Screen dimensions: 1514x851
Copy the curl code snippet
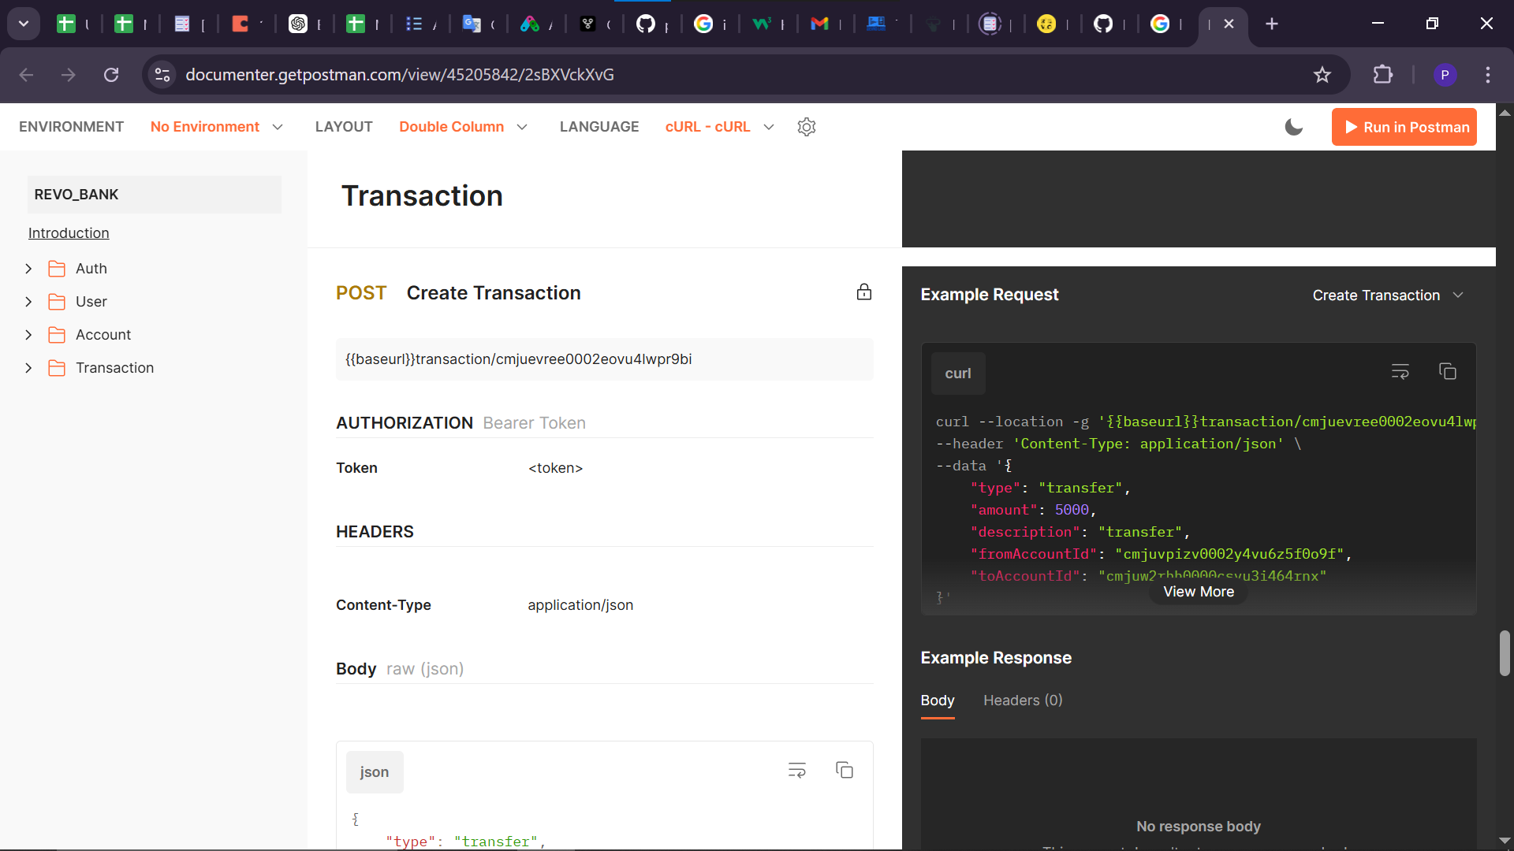point(1449,371)
